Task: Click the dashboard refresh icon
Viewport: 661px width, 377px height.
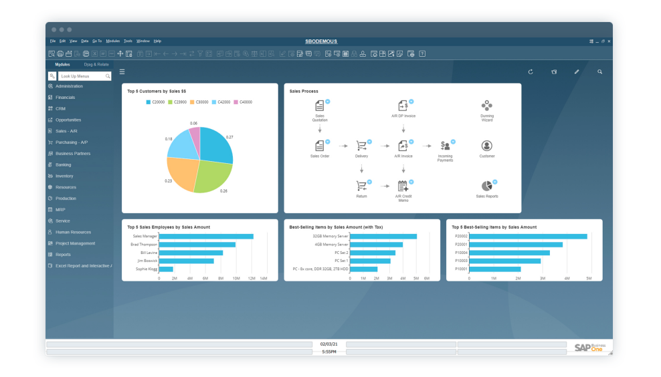Action: [x=531, y=72]
